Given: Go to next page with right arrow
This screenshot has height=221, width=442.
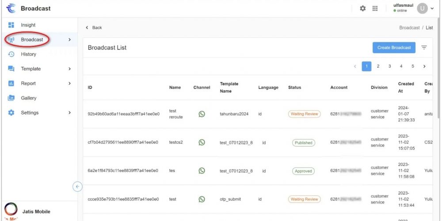Looking at the screenshot, I should point(424,66).
